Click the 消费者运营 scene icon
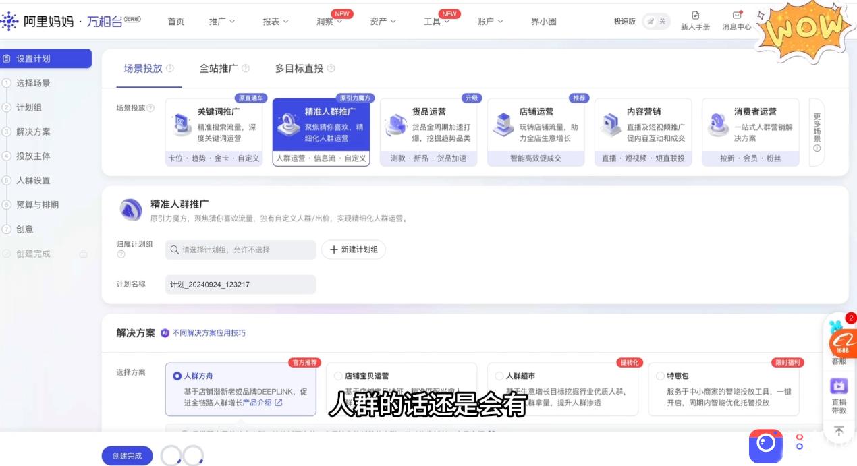This screenshot has height=466, width=857. point(717,125)
